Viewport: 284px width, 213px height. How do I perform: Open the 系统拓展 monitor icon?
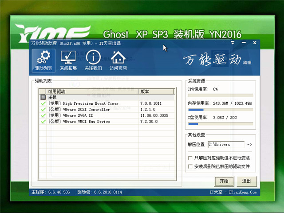click(x=68, y=61)
